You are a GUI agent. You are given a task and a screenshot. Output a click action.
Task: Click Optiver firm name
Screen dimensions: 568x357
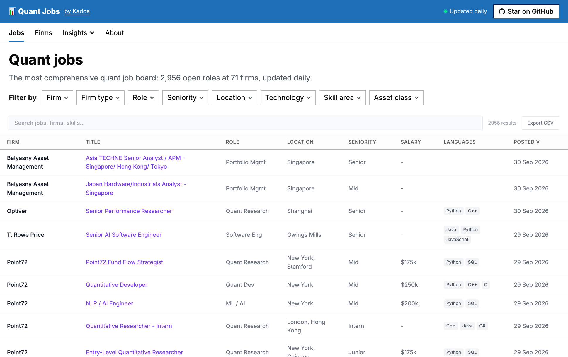17,211
